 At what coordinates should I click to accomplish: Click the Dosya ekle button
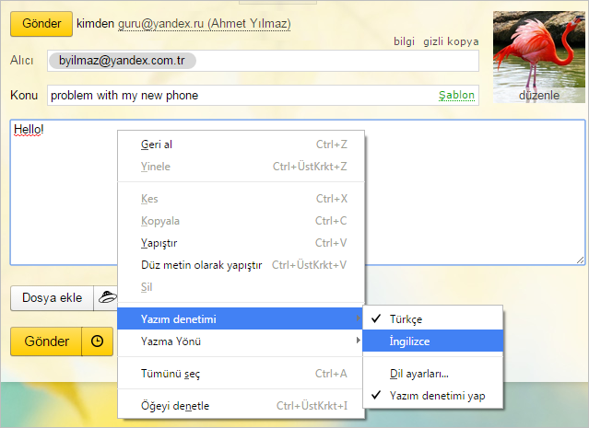tap(52, 298)
